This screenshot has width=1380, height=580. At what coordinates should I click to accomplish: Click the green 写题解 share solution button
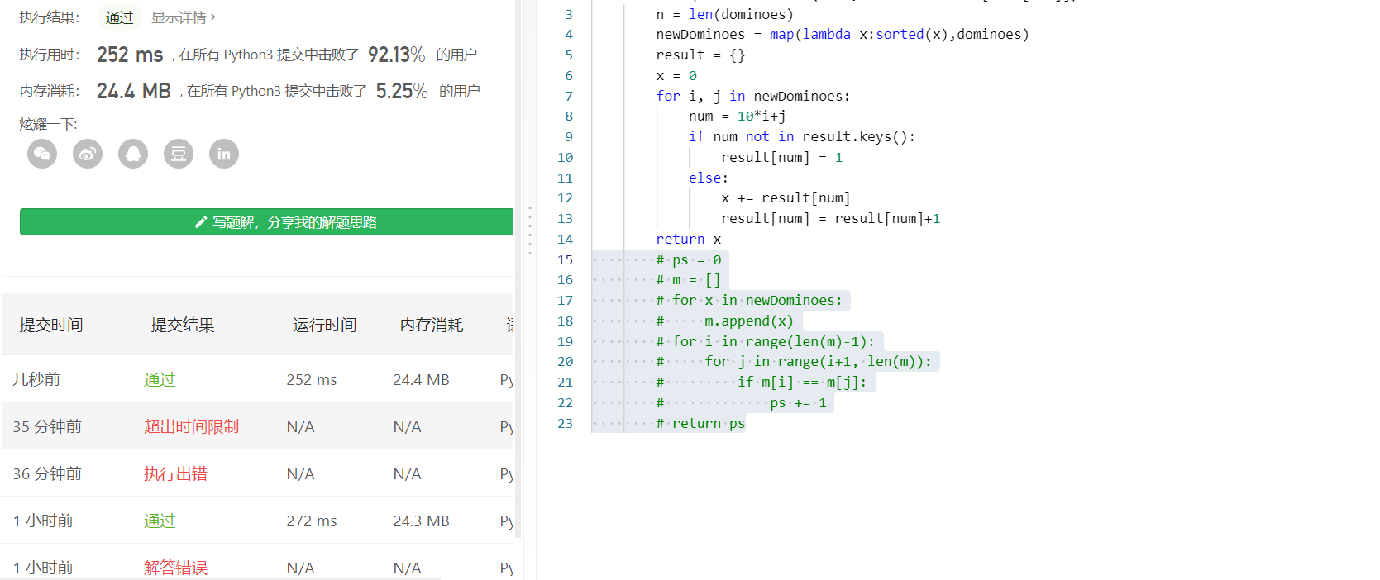(x=266, y=222)
